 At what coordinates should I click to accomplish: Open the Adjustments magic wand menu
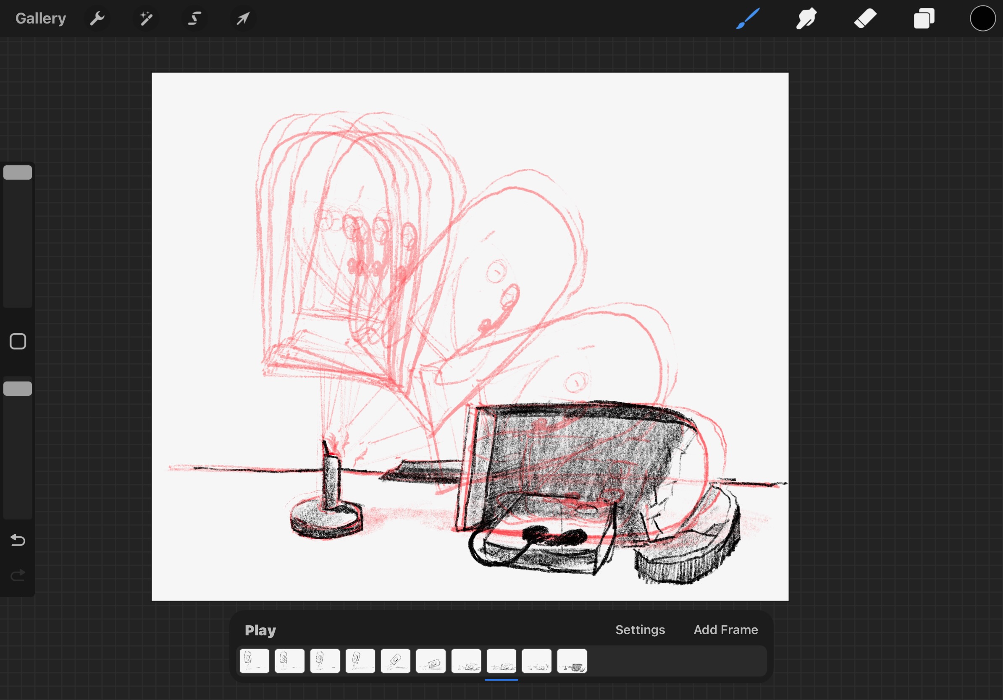[x=146, y=18]
